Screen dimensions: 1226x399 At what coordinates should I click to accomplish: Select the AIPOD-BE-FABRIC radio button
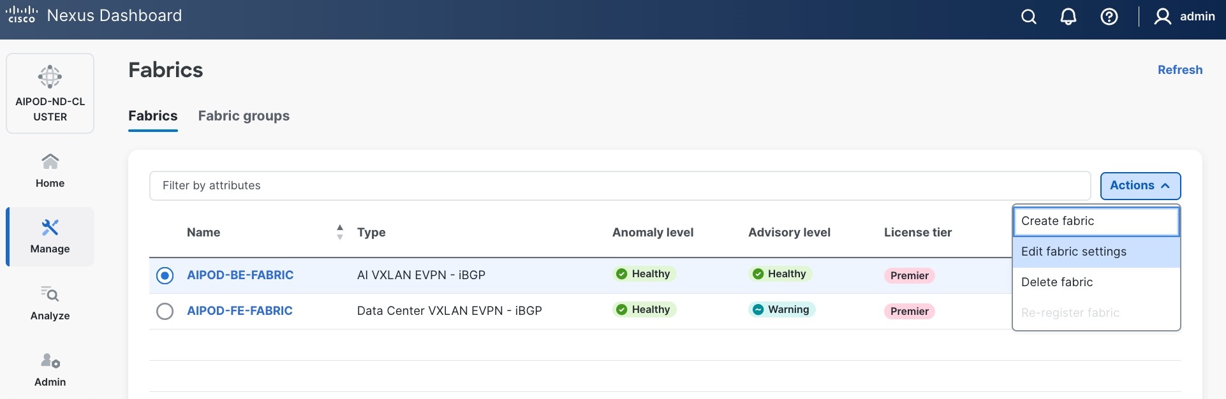pyautogui.click(x=165, y=275)
